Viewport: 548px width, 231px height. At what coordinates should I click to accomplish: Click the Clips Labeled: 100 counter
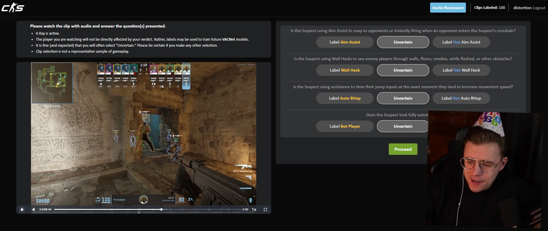489,8
